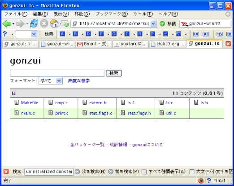Screen dimensions: 234x186
Task: Reload the page with refresh icon
Action: 34,23
